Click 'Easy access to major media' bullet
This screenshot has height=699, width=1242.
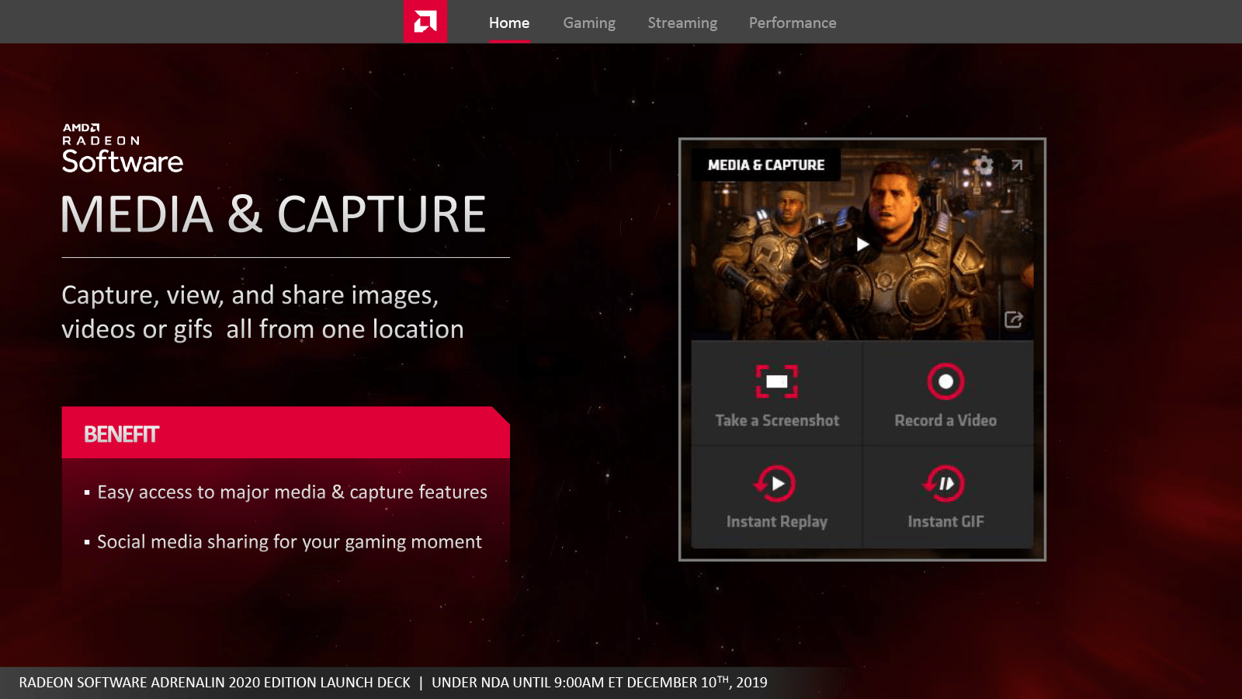pos(292,492)
